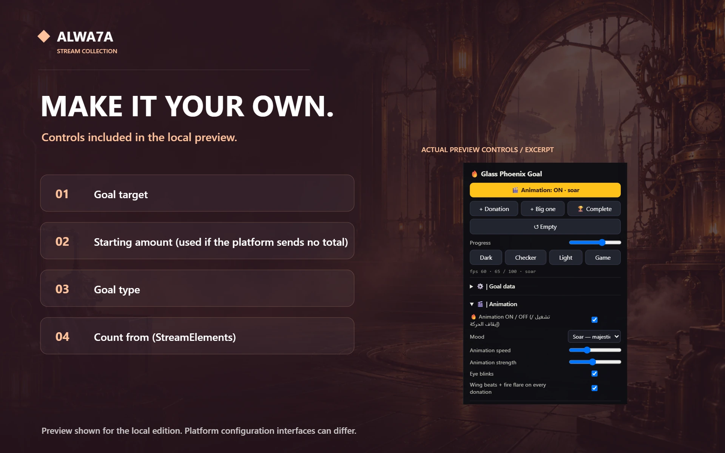Disable the Eye blinks checkbox
Screen dimensions: 725x453
(594, 373)
